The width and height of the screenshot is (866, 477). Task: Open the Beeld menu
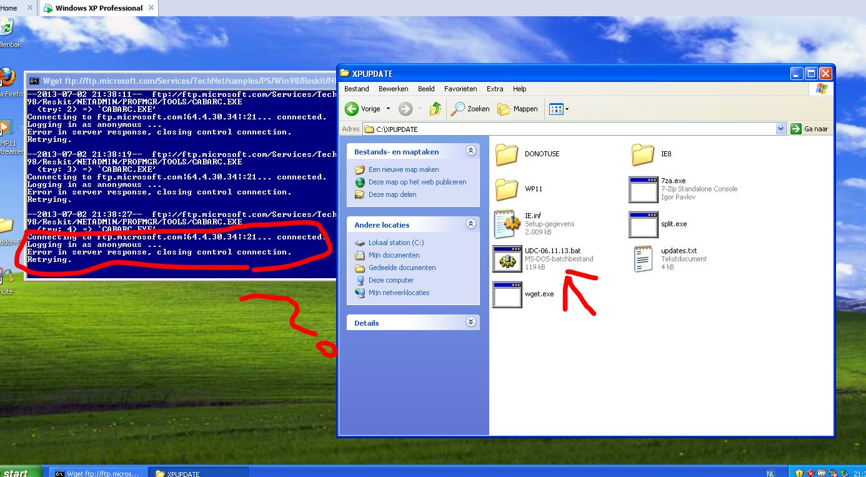(x=426, y=89)
